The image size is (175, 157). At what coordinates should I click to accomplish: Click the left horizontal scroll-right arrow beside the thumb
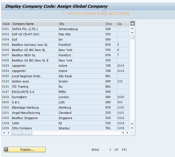point(8,133)
